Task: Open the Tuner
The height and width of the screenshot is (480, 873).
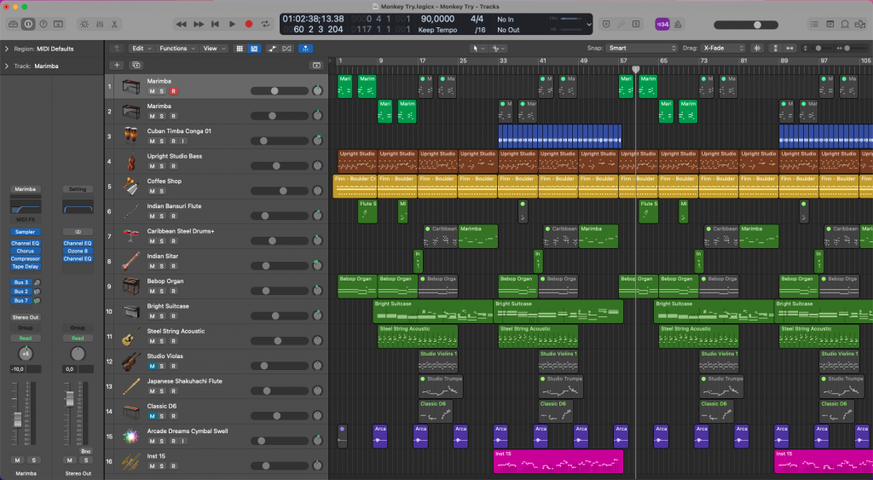Action: click(622, 24)
